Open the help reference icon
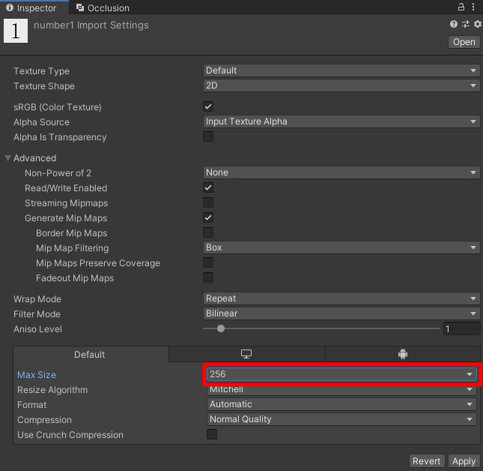This screenshot has width=483, height=471. [454, 25]
